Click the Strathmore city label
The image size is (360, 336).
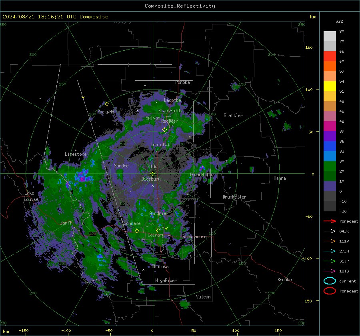coord(194,237)
